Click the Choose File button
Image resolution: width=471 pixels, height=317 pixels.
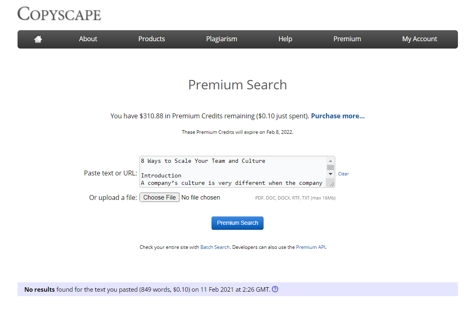[x=159, y=197]
